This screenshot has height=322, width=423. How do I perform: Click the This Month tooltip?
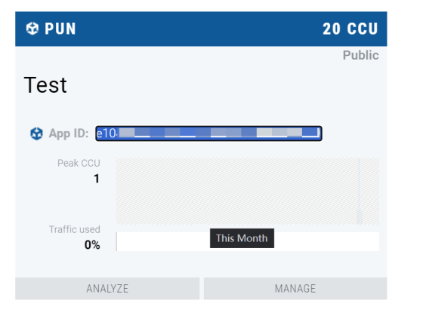tap(242, 238)
